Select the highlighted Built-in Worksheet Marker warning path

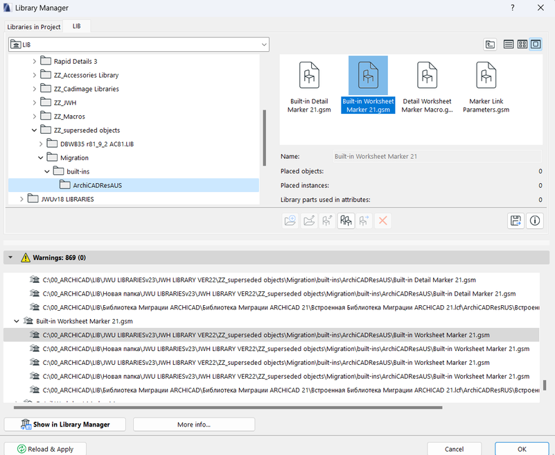(x=271, y=335)
